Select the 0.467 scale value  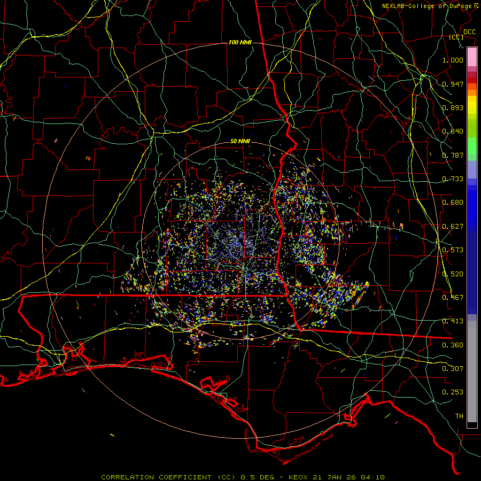[453, 298]
